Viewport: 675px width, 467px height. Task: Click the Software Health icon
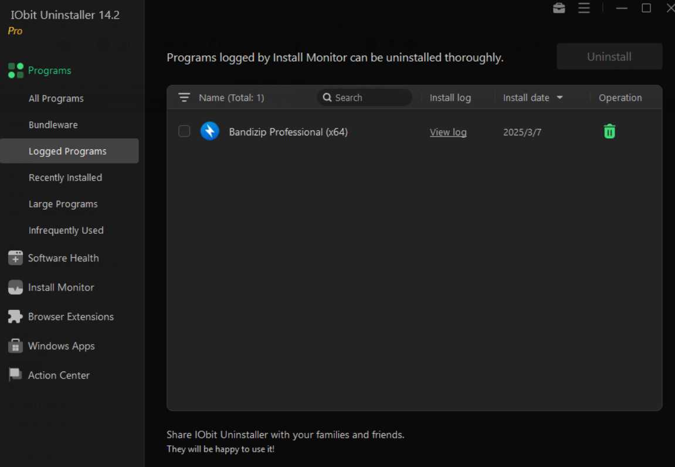(x=15, y=258)
